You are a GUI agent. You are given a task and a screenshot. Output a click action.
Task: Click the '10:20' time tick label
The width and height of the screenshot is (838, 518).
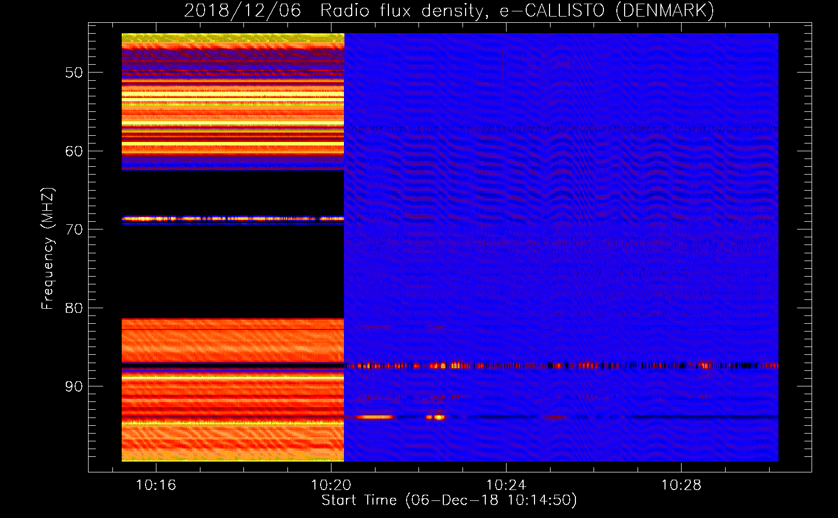point(331,485)
